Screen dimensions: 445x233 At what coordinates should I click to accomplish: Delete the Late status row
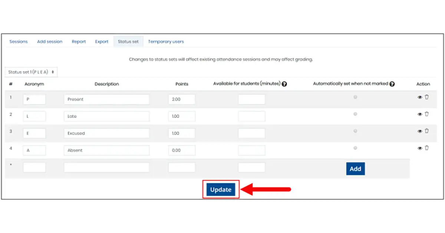click(x=427, y=114)
